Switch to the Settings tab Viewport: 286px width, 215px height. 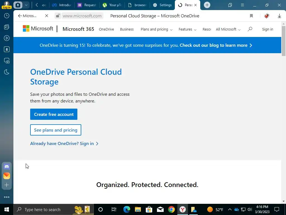click(x=162, y=5)
